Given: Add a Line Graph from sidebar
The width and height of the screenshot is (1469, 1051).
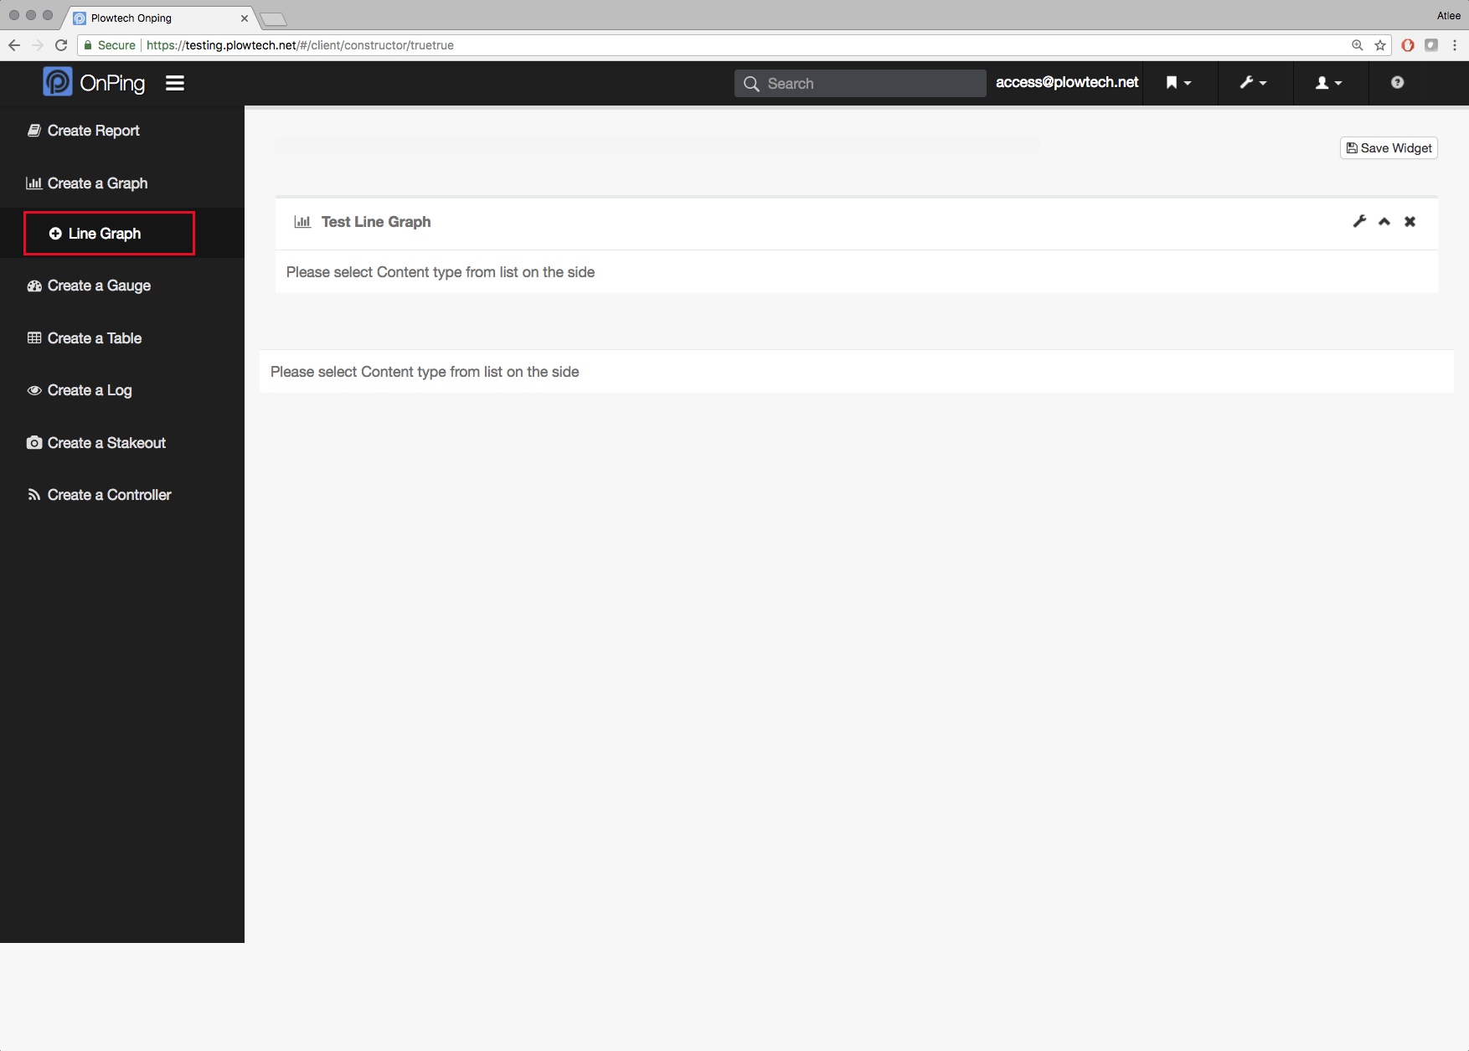Looking at the screenshot, I should click(x=104, y=234).
